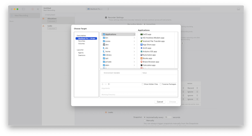Click the plus add environment variable icon
Image resolution: width=252 pixels, height=136 pixels.
pyautogui.click(x=102, y=84)
